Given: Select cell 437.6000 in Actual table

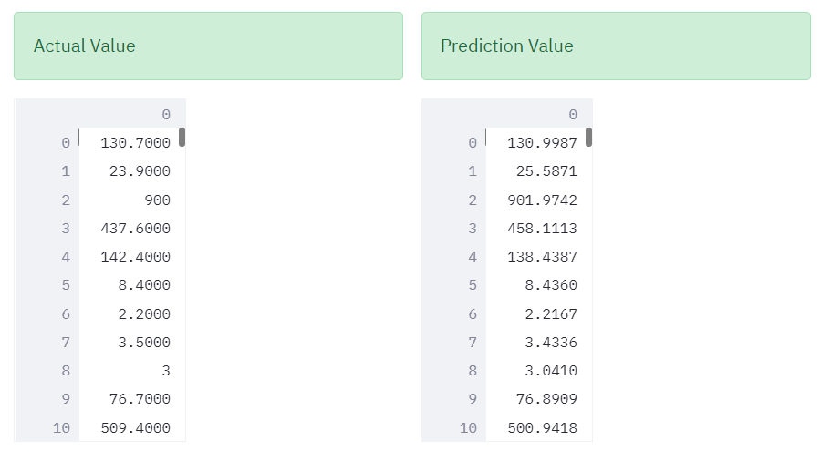Looking at the screenshot, I should 129,228.
